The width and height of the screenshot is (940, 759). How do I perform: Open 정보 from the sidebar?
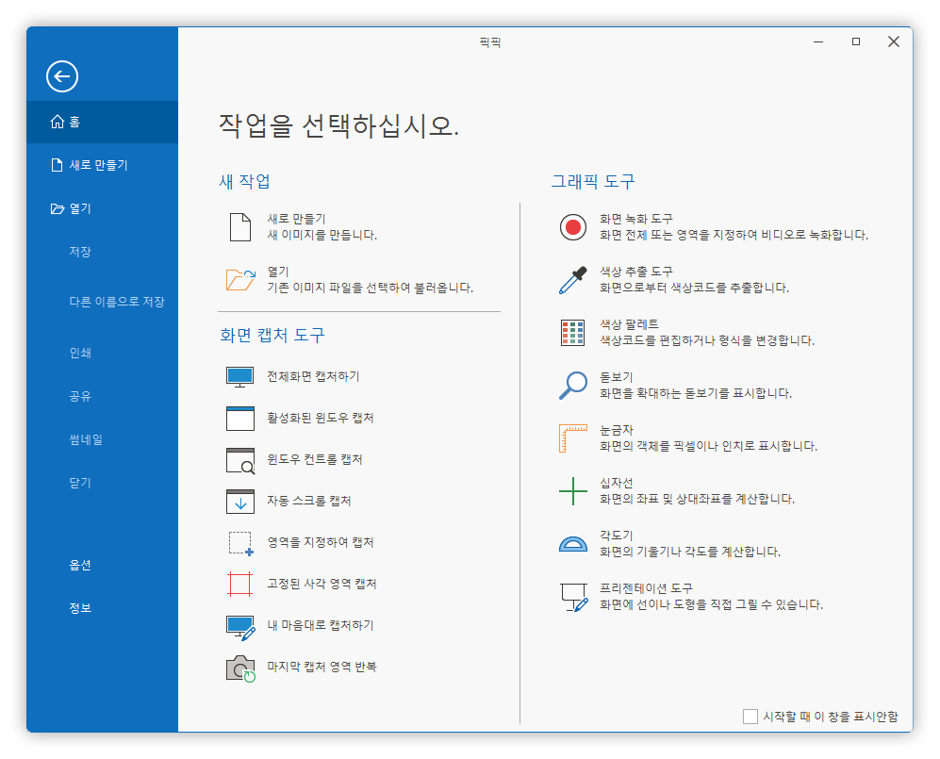(x=80, y=608)
